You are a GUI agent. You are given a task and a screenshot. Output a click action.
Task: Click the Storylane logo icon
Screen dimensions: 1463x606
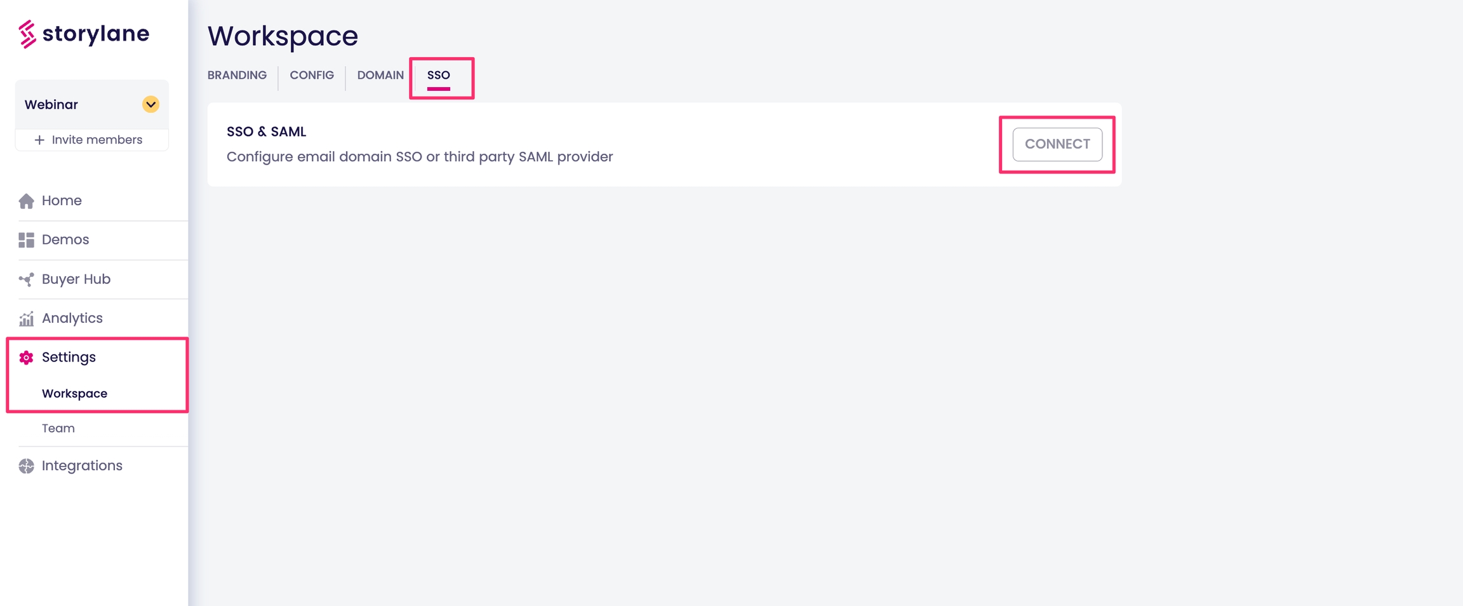[x=27, y=34]
